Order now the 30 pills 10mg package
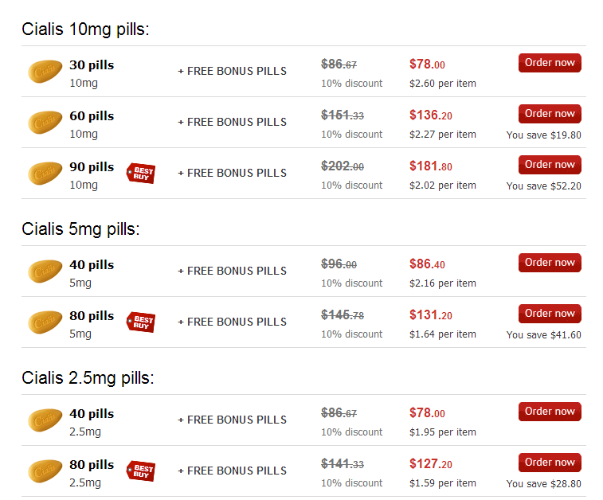603x500 pixels. 550,63
